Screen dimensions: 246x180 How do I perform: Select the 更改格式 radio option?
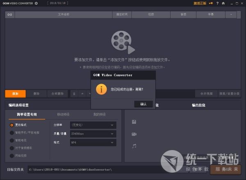click(12, 125)
